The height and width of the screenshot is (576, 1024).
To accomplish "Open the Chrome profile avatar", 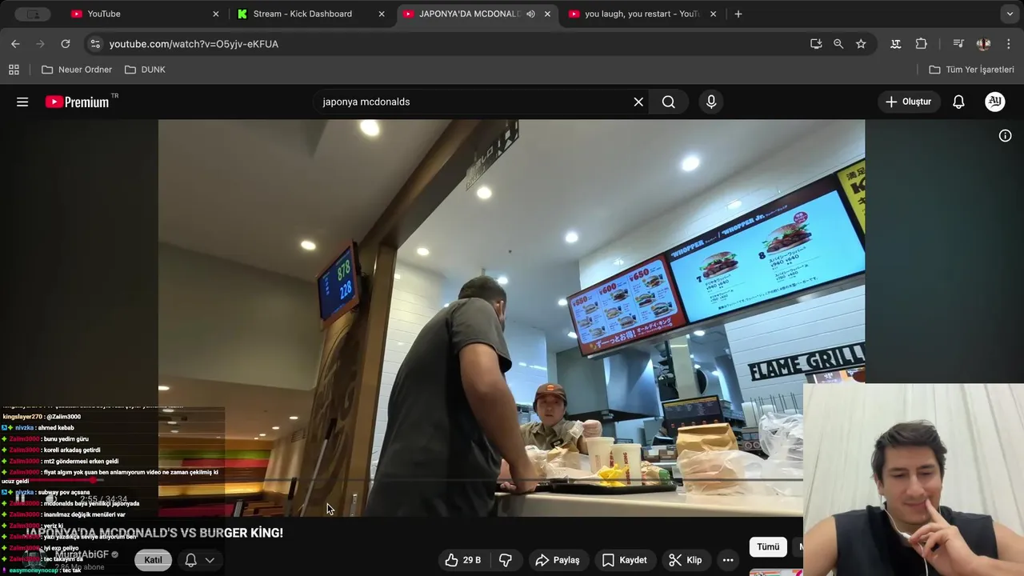I will coord(983,44).
